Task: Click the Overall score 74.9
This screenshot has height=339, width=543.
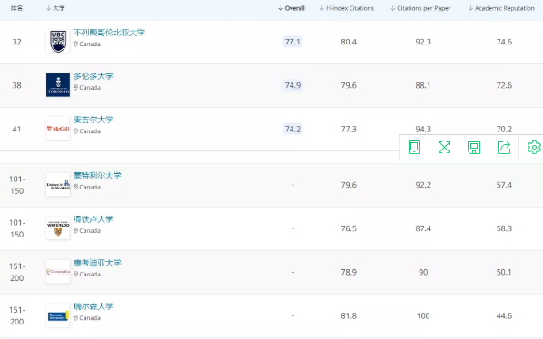Action: [292, 85]
